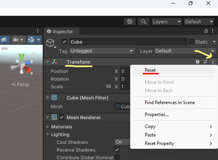Click the Position property label
218x160 pixels.
[59, 71]
